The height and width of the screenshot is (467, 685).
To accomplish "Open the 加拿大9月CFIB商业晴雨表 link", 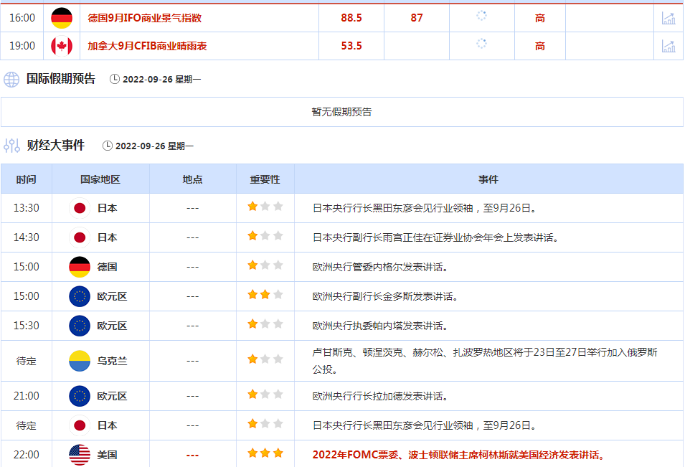I will tap(147, 46).
